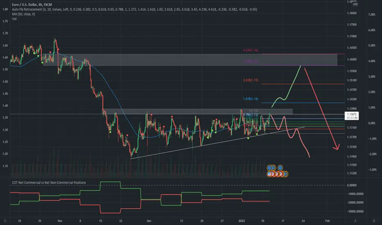
Task: Click the 1.16500 price axis label
Action: [x=352, y=48]
